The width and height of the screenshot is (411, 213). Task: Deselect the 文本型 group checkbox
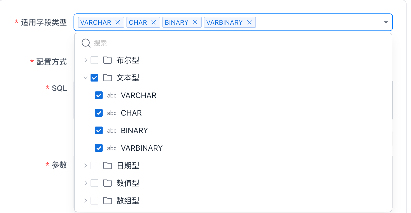94,78
